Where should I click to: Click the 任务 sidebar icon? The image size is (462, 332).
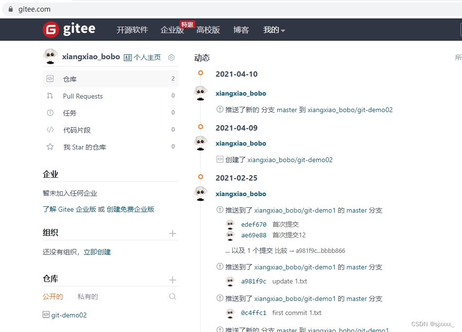50,113
